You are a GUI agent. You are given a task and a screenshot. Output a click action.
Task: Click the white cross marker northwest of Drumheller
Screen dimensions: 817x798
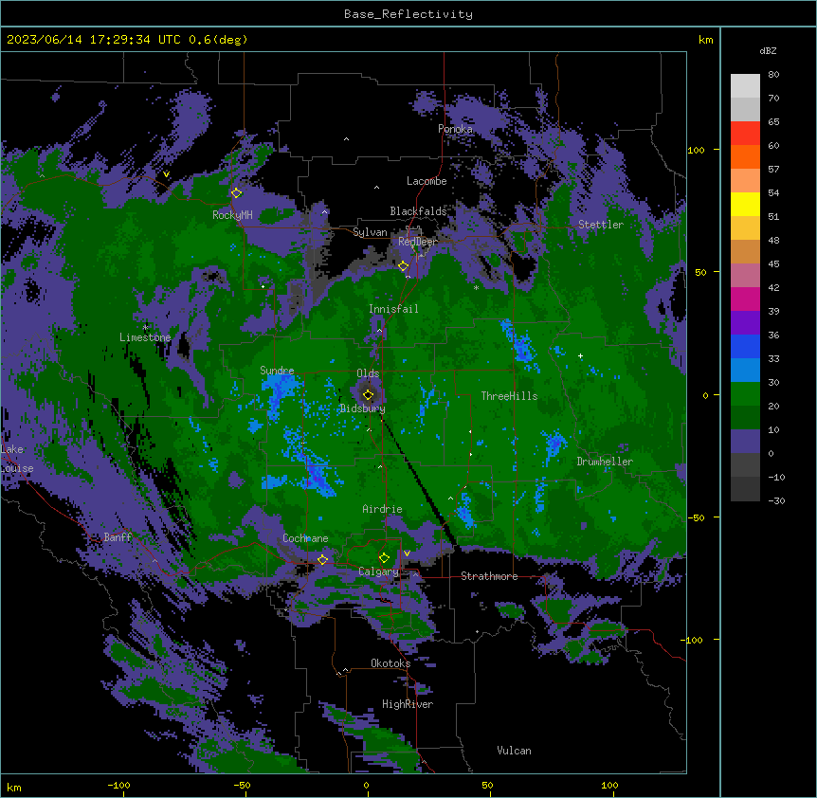point(580,355)
